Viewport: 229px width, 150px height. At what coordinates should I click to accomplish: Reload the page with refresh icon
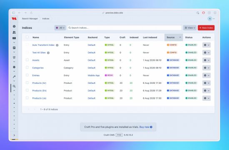[x=31, y=13]
